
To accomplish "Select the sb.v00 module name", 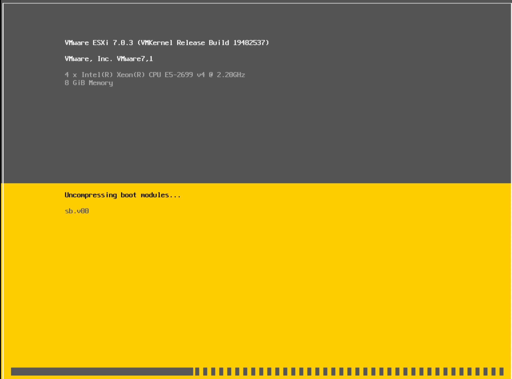I will tap(76, 211).
